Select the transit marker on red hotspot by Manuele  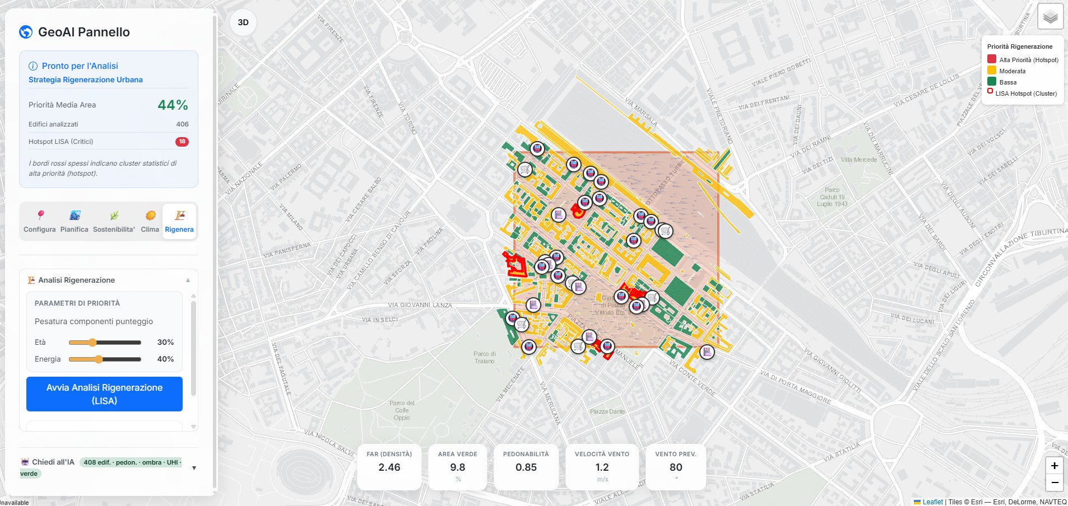point(607,346)
